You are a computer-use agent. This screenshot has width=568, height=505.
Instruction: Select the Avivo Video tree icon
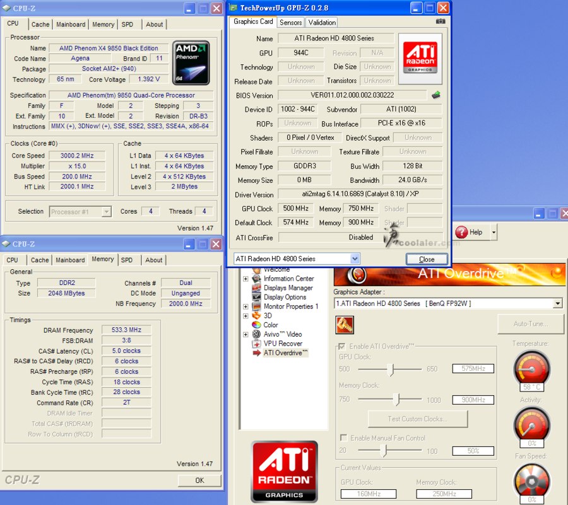(x=256, y=334)
